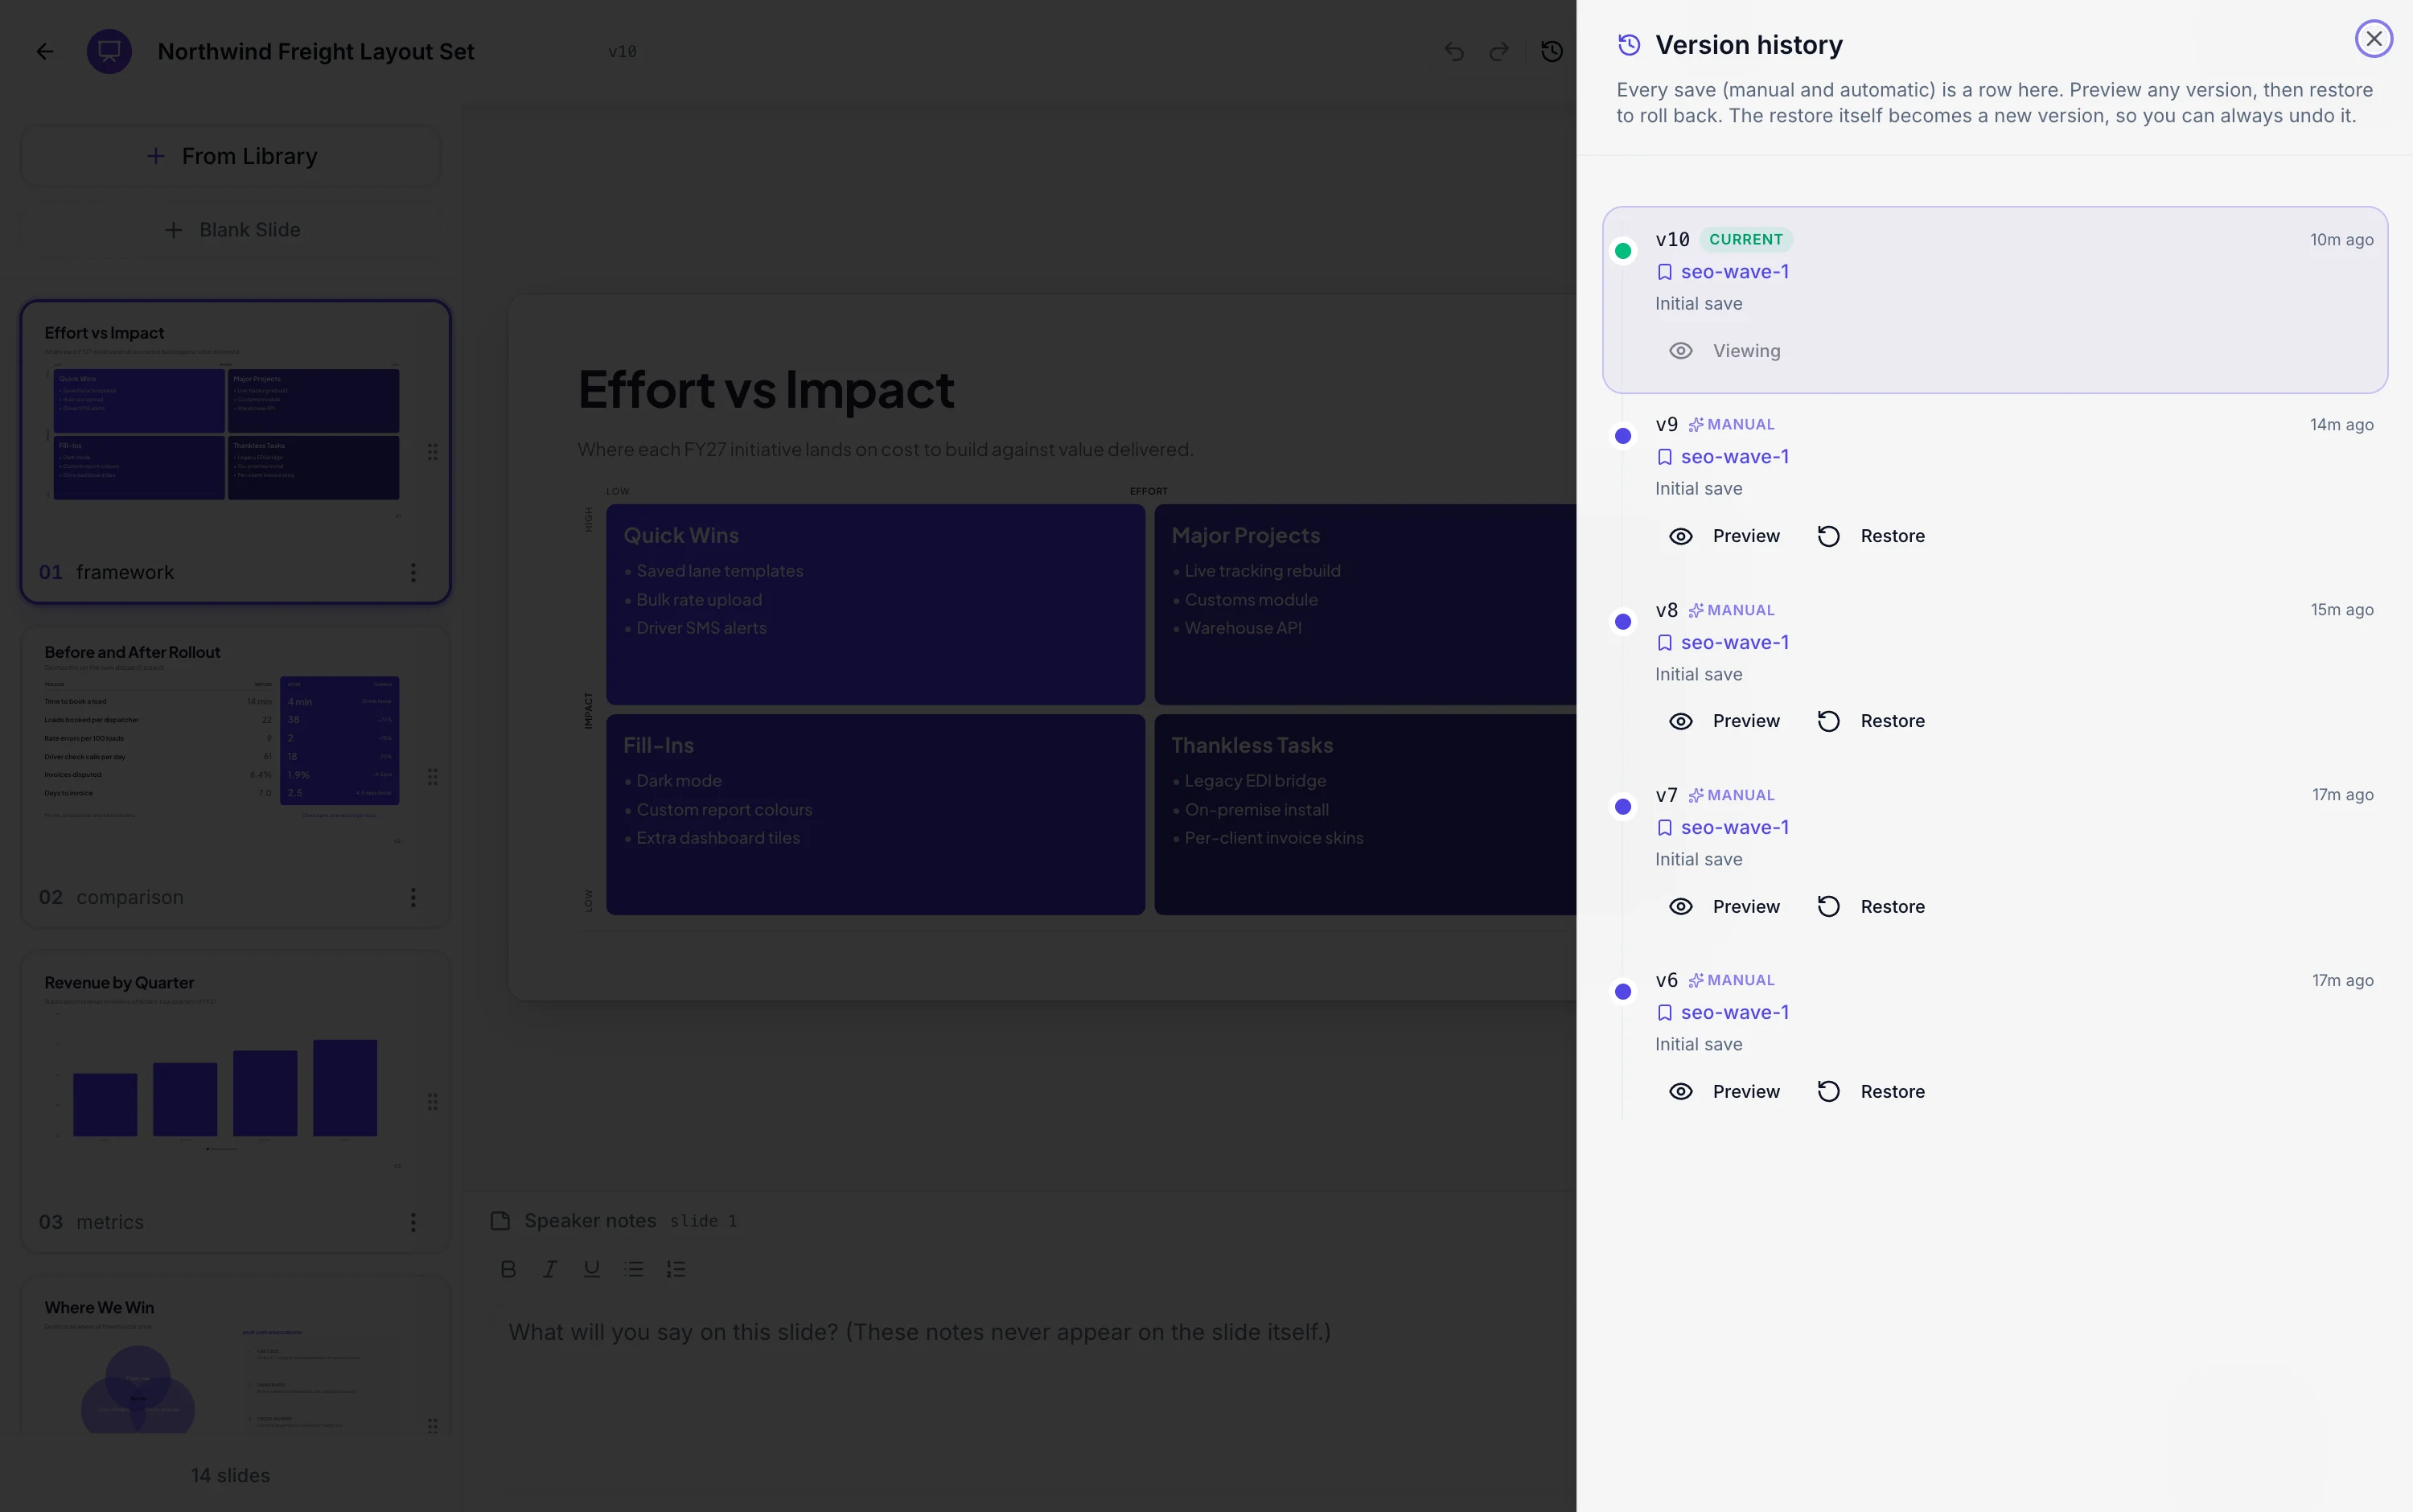This screenshot has width=2413, height=1512.
Task: Click the seo-wave-1 bookmark link on v9
Action: [x=1723, y=457]
